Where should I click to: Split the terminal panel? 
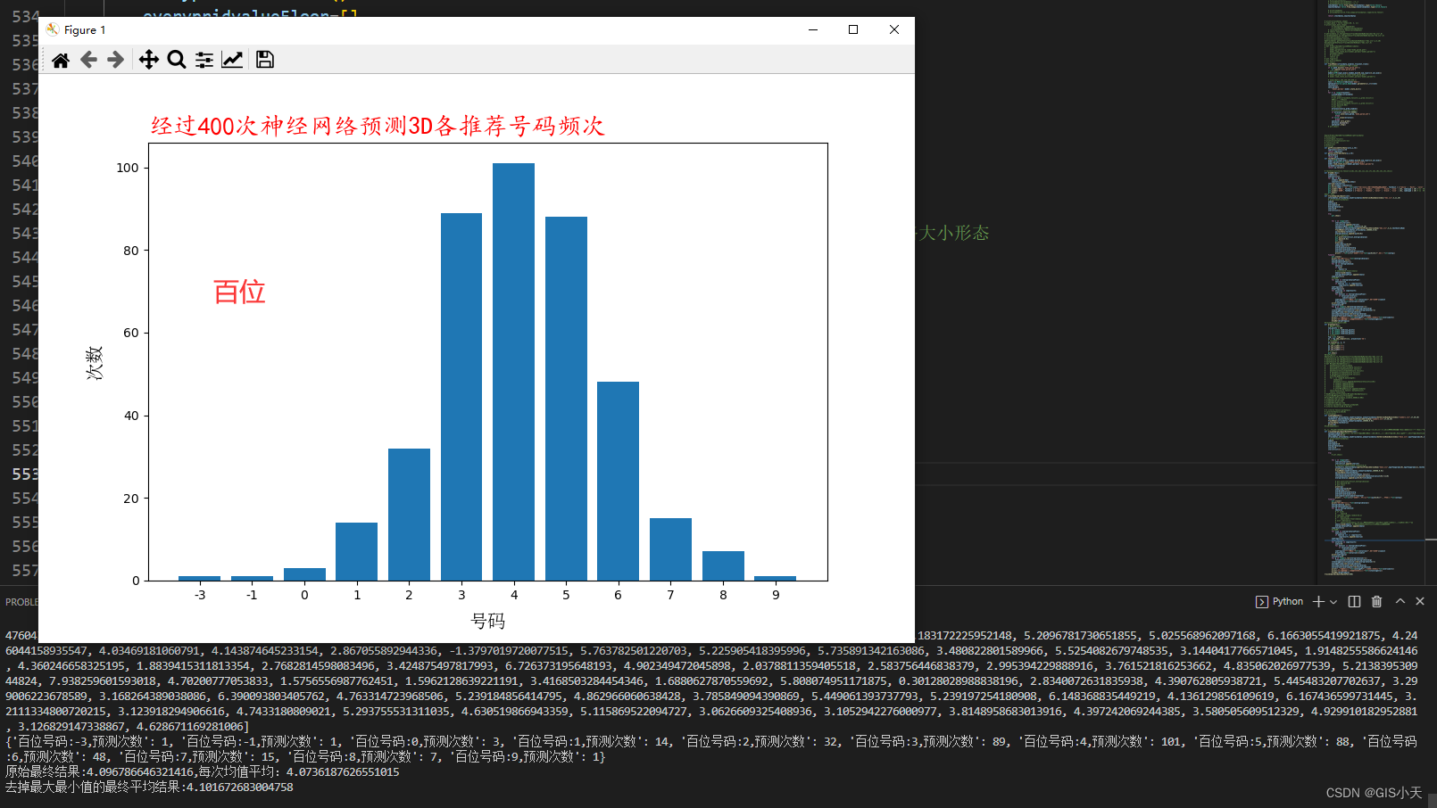[x=1354, y=602]
